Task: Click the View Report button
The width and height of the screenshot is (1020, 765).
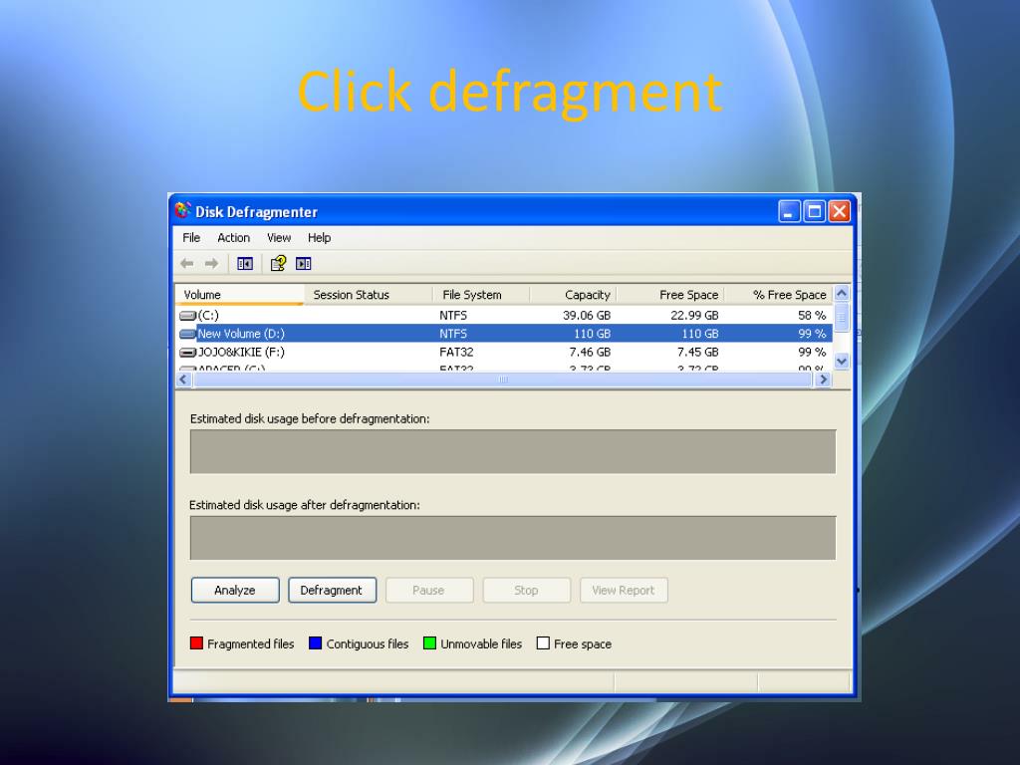Action: click(624, 590)
